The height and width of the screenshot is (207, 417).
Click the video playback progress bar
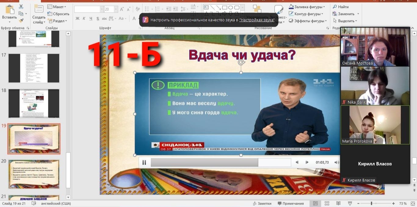pos(220,162)
